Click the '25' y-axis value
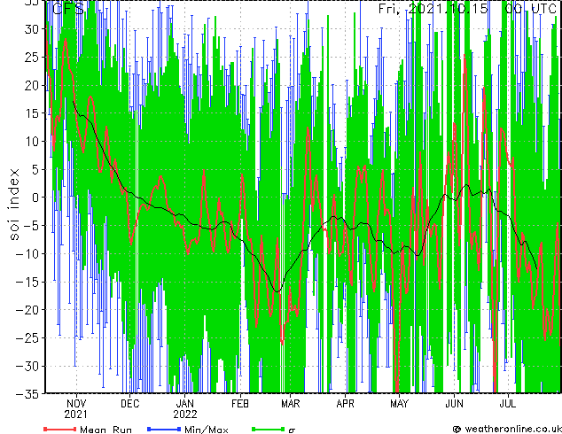Image resolution: width=562 pixels, height=434 pixels. (x=31, y=57)
